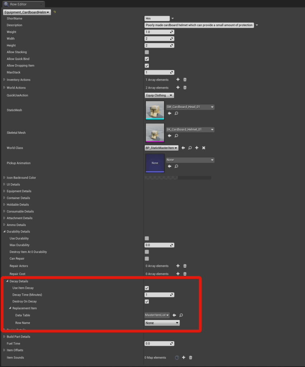Expand Inventory Actions section
Viewport: 305px width, 367px height.
click(4, 80)
